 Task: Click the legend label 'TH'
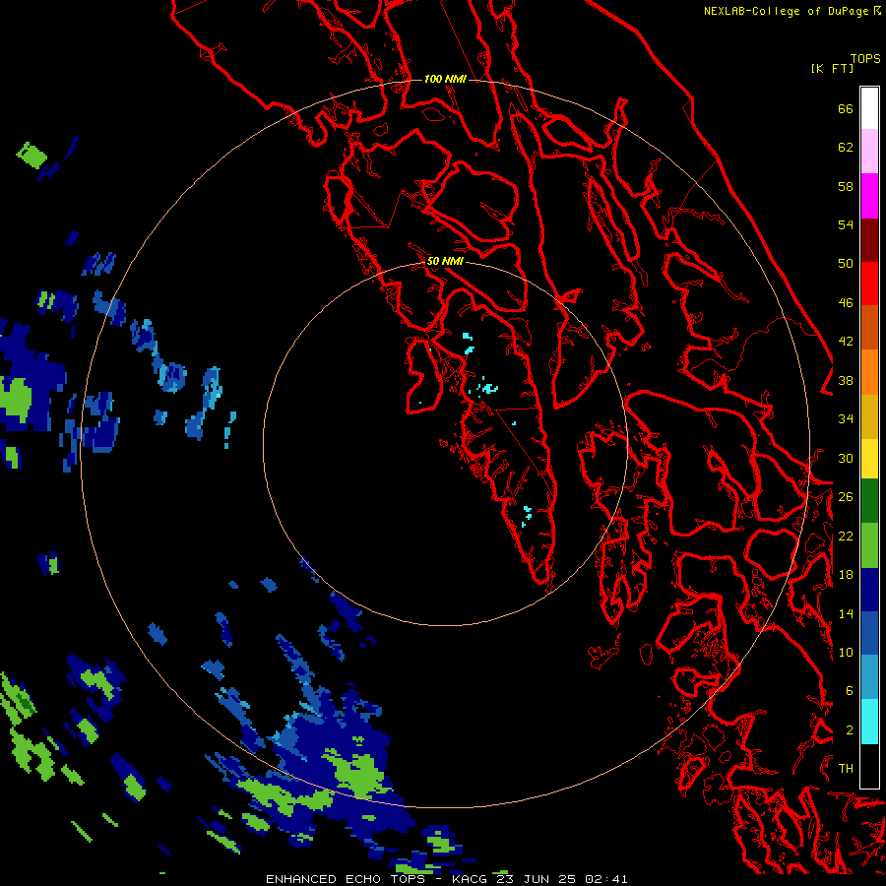[846, 768]
